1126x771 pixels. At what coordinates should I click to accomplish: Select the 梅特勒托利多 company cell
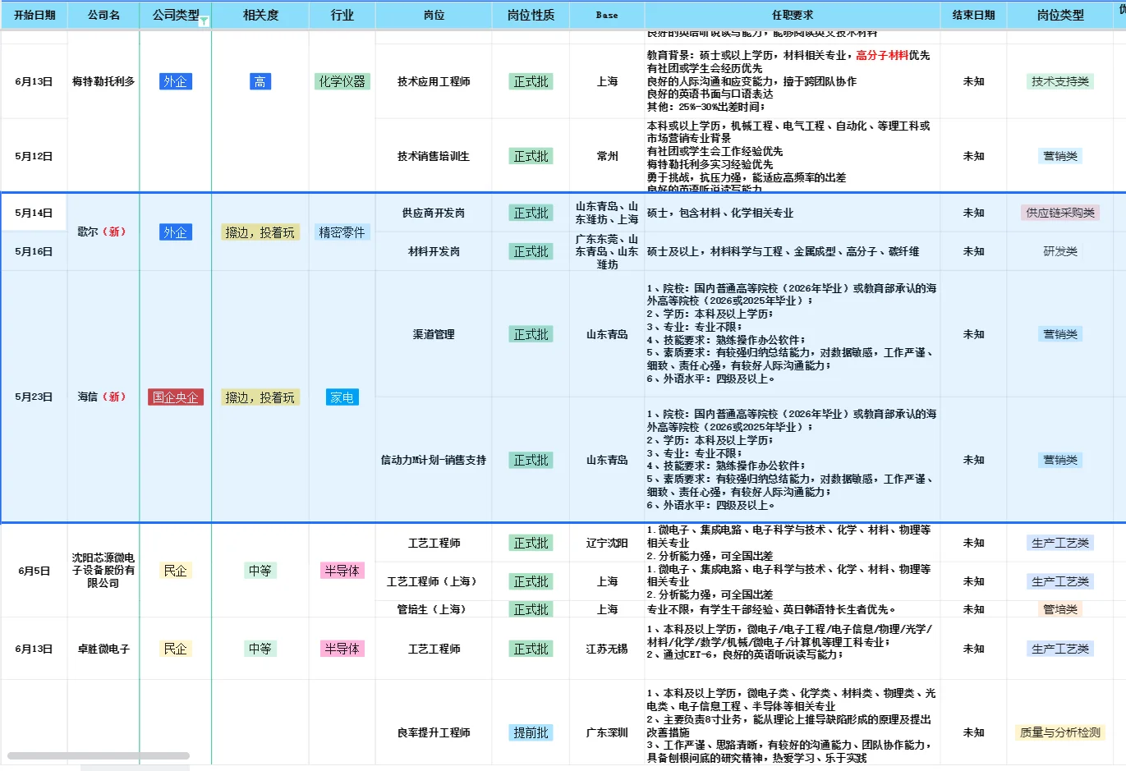click(x=103, y=81)
